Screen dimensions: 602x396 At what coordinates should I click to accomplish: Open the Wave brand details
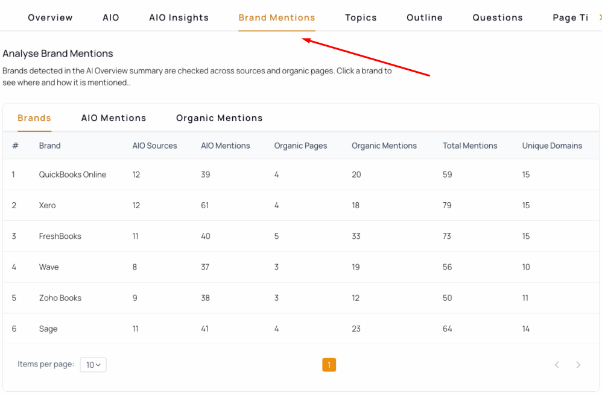pyautogui.click(x=49, y=267)
